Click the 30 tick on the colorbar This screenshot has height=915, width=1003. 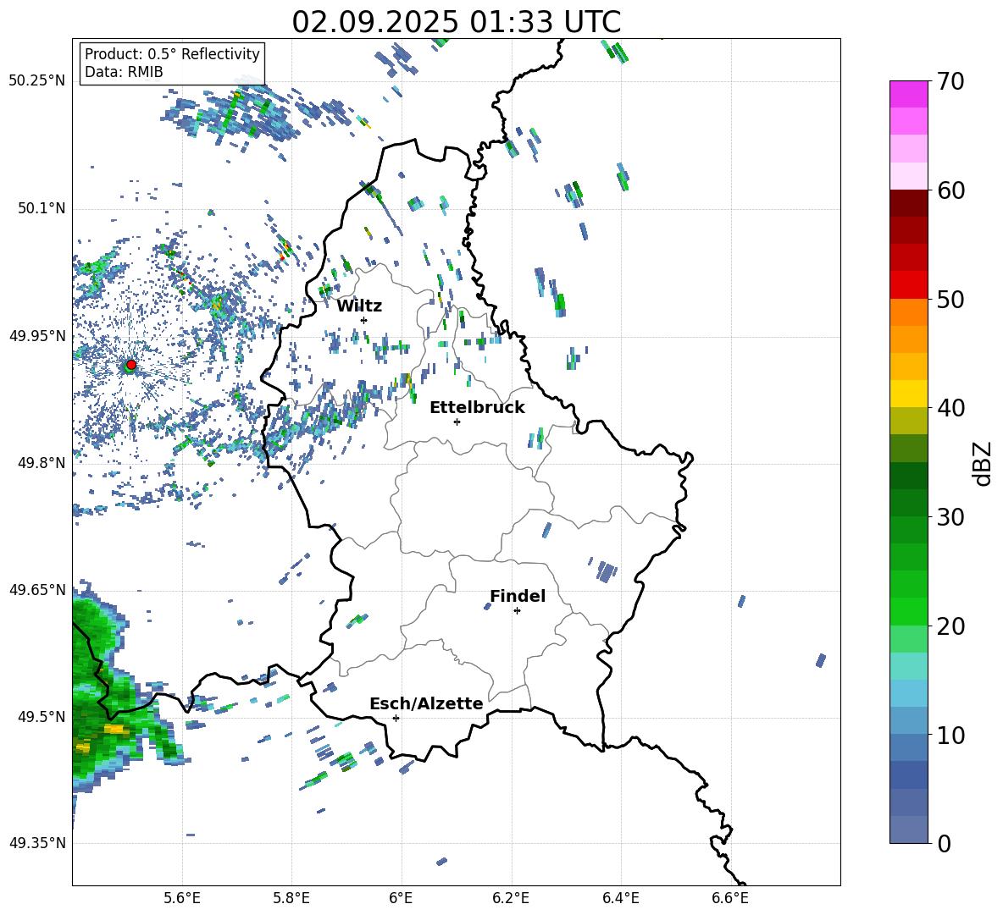point(950,517)
